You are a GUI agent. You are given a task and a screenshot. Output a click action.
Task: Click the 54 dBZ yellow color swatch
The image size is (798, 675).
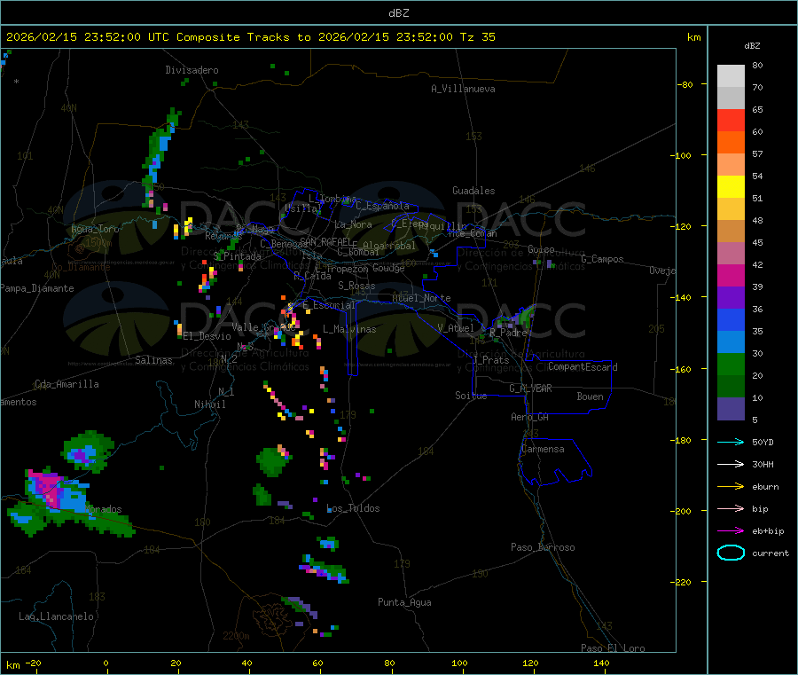click(731, 187)
